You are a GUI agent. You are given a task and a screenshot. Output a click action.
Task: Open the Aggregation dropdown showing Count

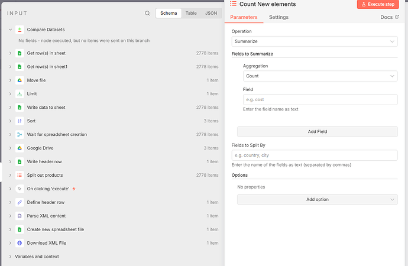click(320, 76)
